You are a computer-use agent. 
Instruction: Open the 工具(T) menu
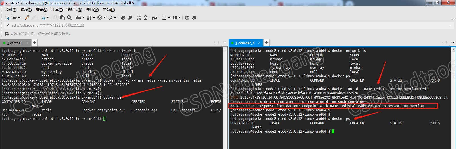pos(57,10)
